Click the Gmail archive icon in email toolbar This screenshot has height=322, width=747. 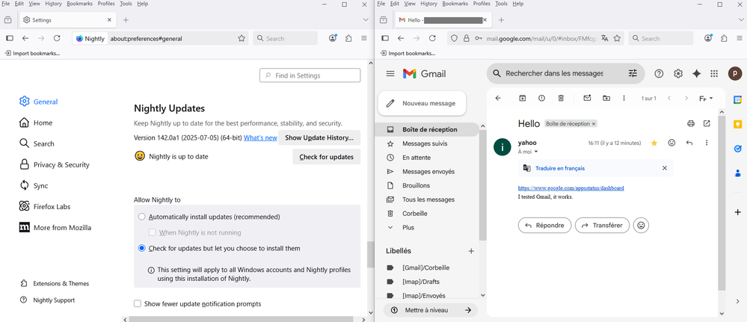click(x=523, y=99)
